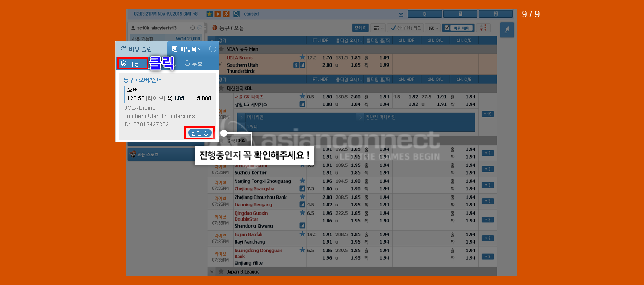Click the 농구 / 오버/언더 bet title

point(143,80)
